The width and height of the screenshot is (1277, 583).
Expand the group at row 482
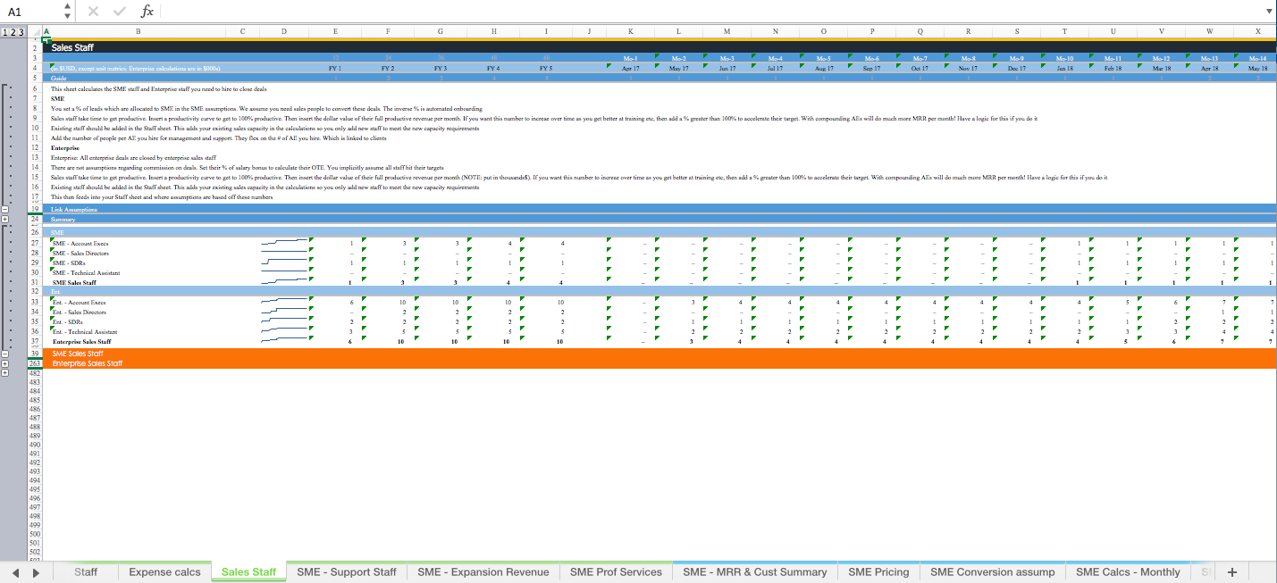coord(5,373)
